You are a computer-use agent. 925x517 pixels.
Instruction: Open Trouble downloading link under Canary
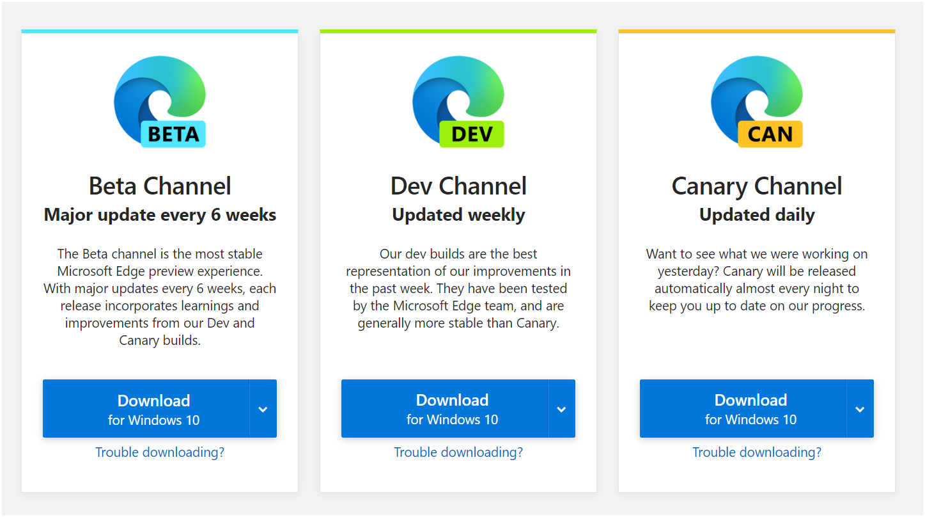757,452
